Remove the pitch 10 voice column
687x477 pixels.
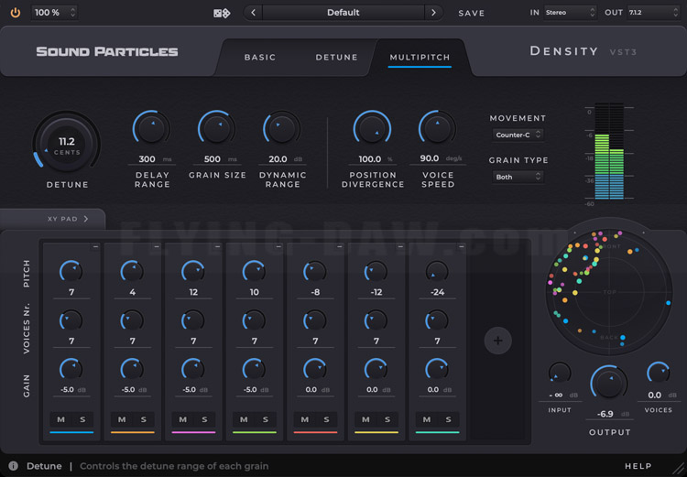click(x=278, y=247)
